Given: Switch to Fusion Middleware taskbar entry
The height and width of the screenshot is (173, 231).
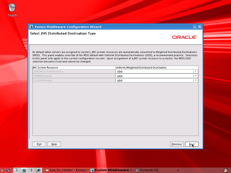Looking at the screenshot, I should (x=112, y=170).
